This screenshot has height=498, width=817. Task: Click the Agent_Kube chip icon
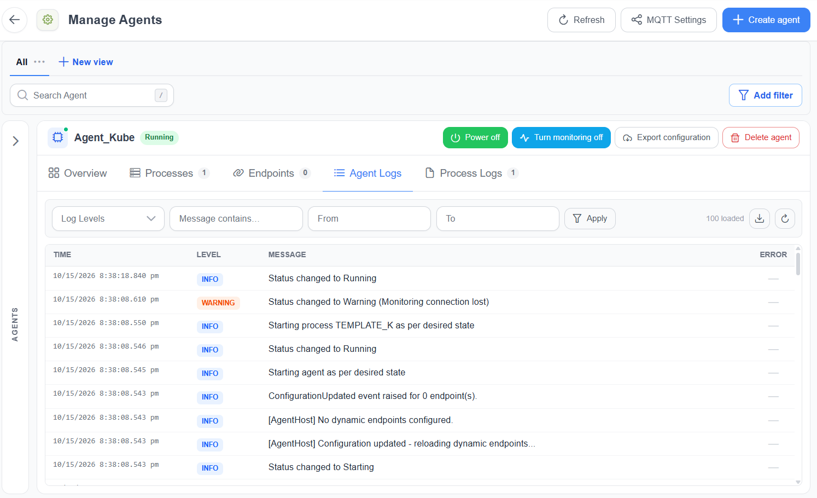click(x=58, y=137)
